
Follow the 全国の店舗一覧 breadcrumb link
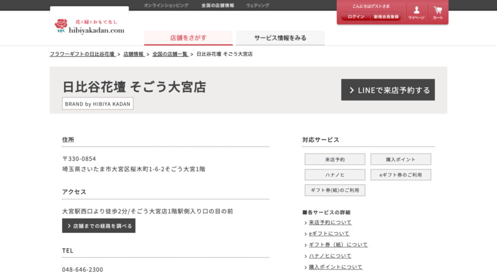(x=170, y=54)
